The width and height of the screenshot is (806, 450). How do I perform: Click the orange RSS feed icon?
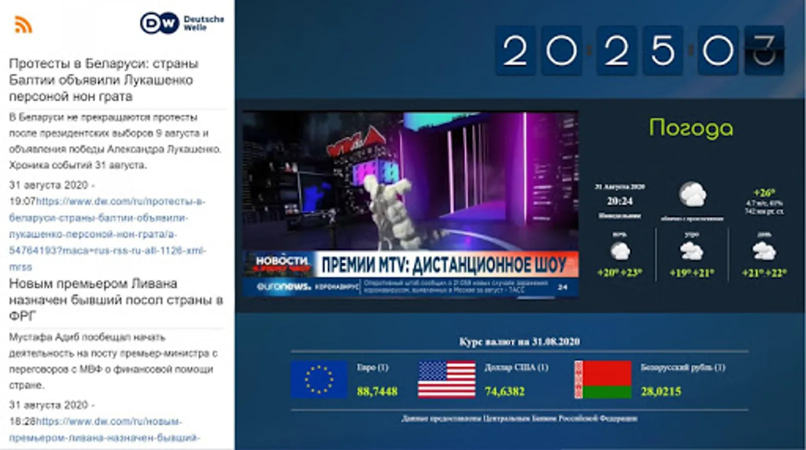click(x=24, y=24)
